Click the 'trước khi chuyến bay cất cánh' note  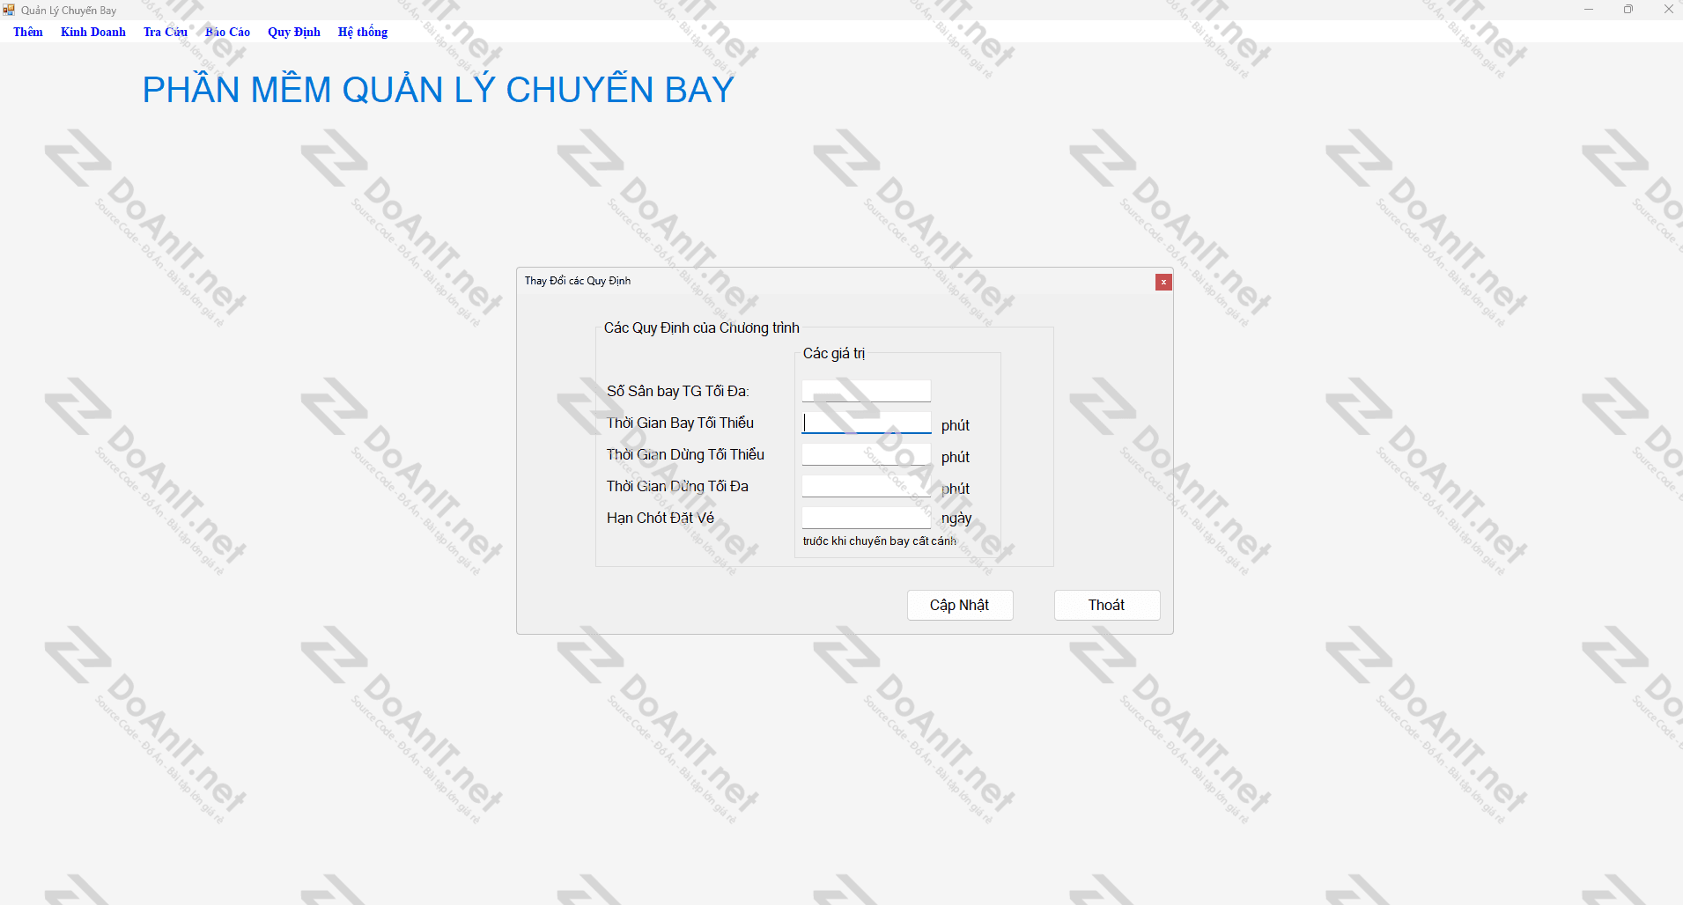coord(880,541)
